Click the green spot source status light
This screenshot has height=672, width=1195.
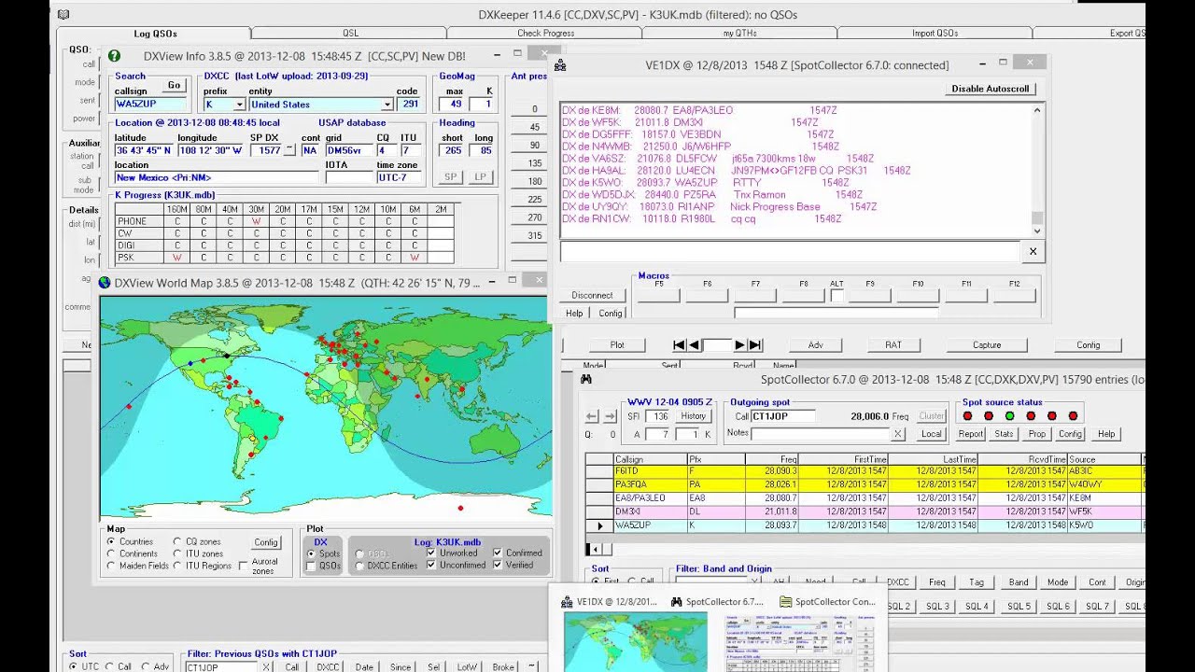pyautogui.click(x=1009, y=416)
